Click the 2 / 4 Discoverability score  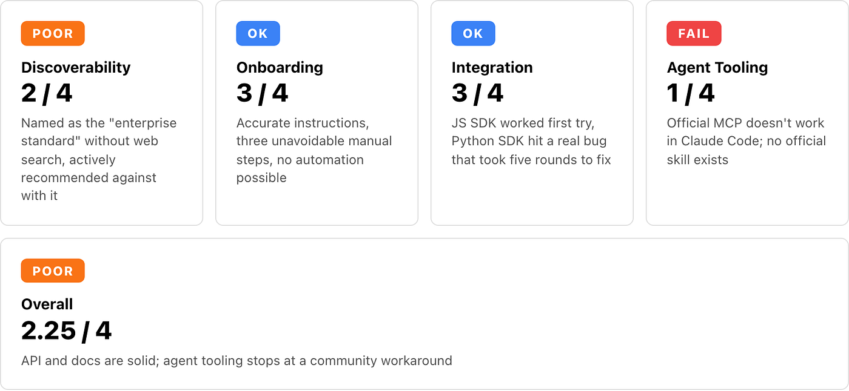tap(47, 93)
